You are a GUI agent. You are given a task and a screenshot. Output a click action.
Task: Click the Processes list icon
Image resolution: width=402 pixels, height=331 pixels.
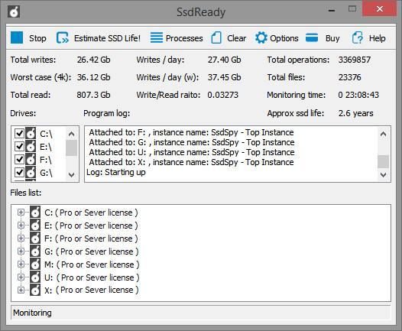pyautogui.click(x=157, y=37)
